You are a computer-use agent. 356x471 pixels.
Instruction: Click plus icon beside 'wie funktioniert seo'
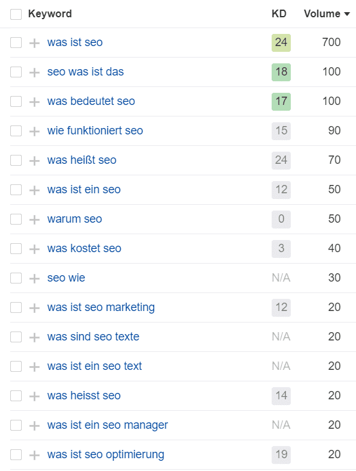tap(35, 131)
